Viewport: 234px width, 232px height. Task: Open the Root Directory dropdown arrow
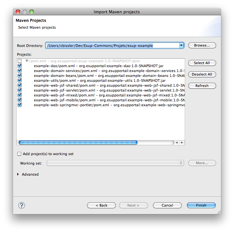click(x=181, y=46)
